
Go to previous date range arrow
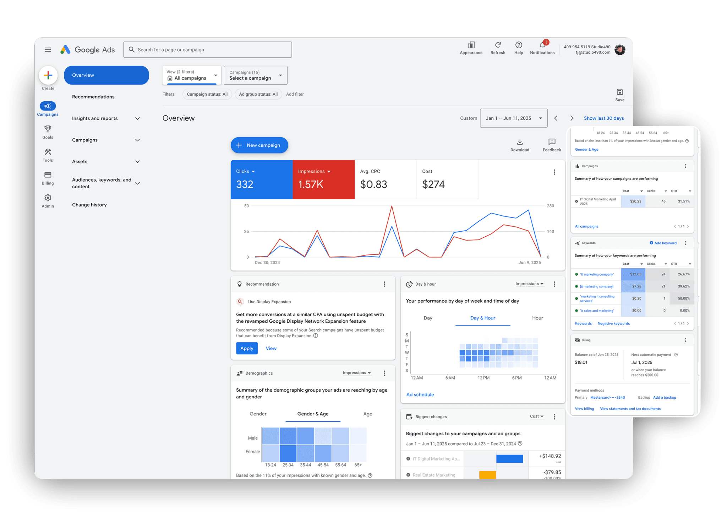tap(556, 118)
